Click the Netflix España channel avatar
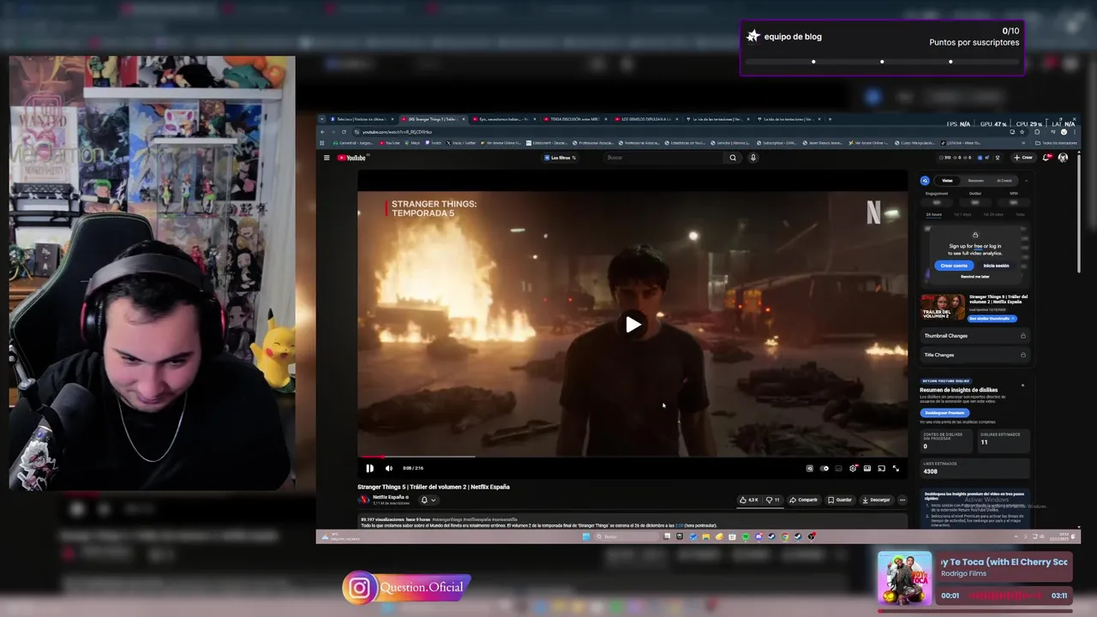Screen dimensions: 1097x617 tap(364, 500)
